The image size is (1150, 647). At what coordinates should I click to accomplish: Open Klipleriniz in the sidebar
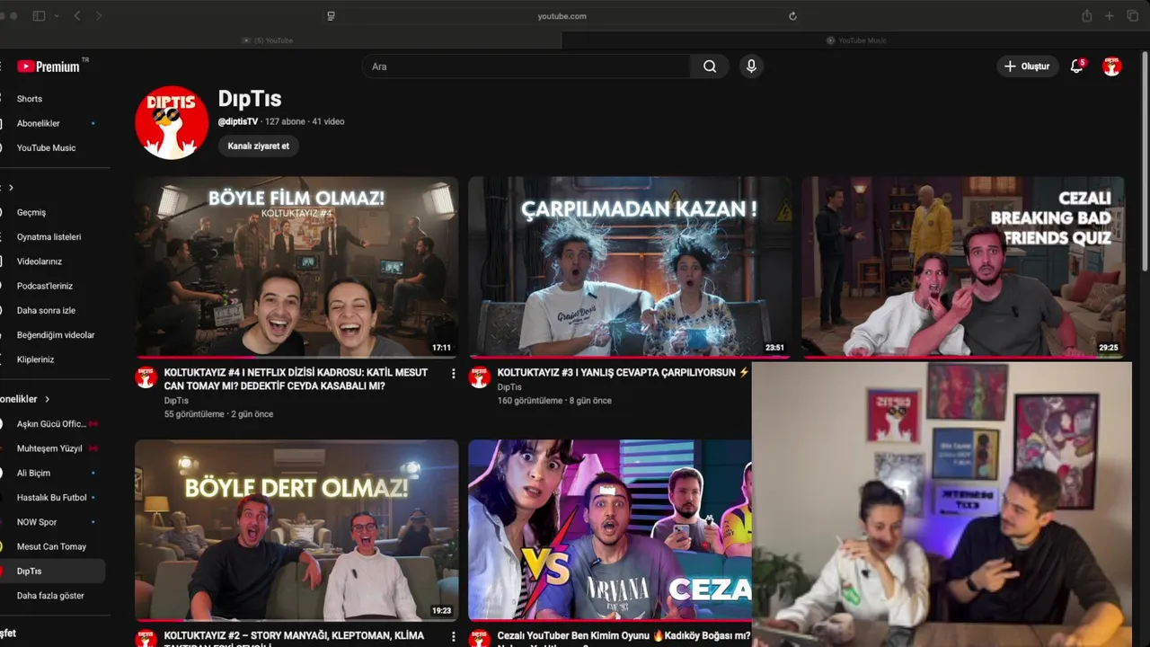pyautogui.click(x=36, y=359)
